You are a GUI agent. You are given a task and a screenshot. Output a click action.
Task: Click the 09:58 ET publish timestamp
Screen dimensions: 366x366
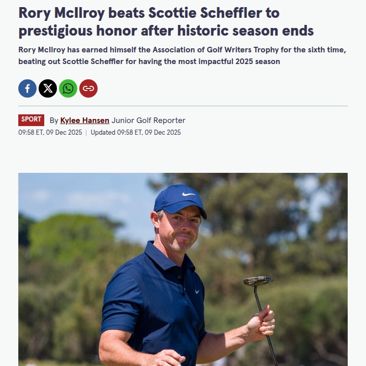[50, 133]
